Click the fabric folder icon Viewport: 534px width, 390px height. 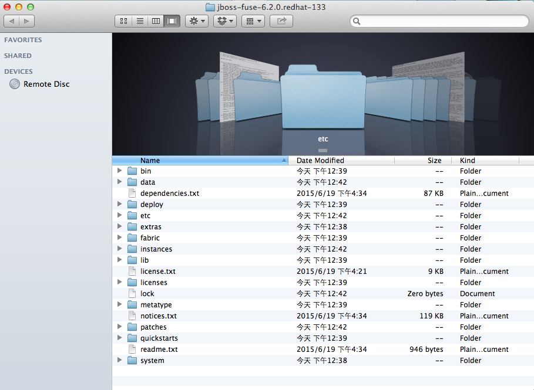(x=132, y=238)
